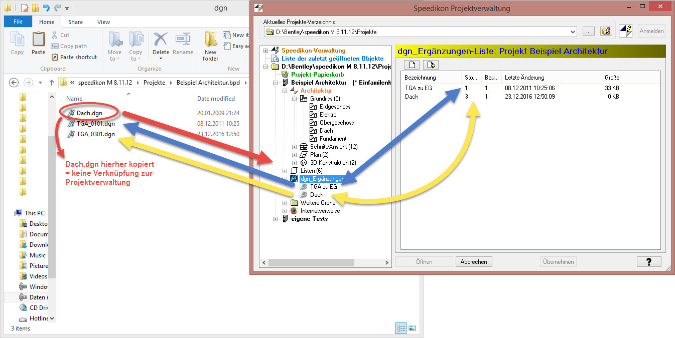Select Erdgeschoss floor plan in tree

pos(335,107)
